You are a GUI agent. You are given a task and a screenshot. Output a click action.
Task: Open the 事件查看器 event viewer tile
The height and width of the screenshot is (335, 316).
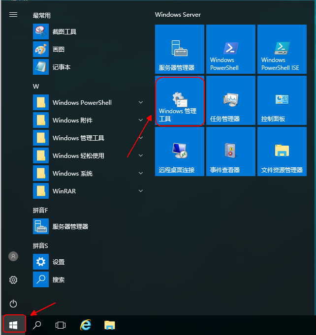(231, 152)
